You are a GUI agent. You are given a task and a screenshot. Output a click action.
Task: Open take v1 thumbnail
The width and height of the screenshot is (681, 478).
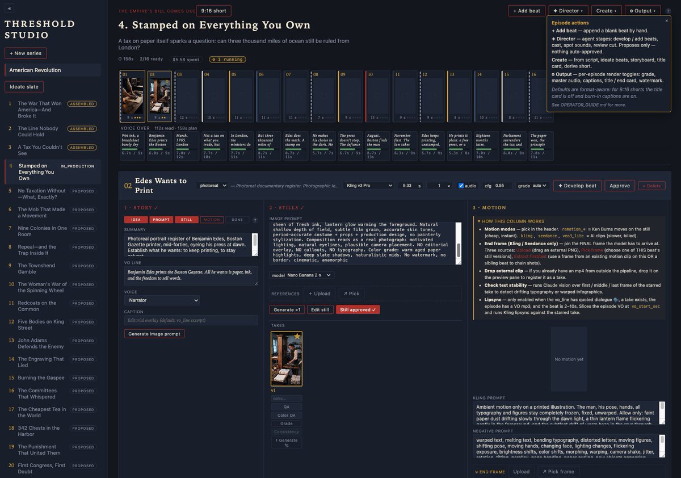[287, 359]
